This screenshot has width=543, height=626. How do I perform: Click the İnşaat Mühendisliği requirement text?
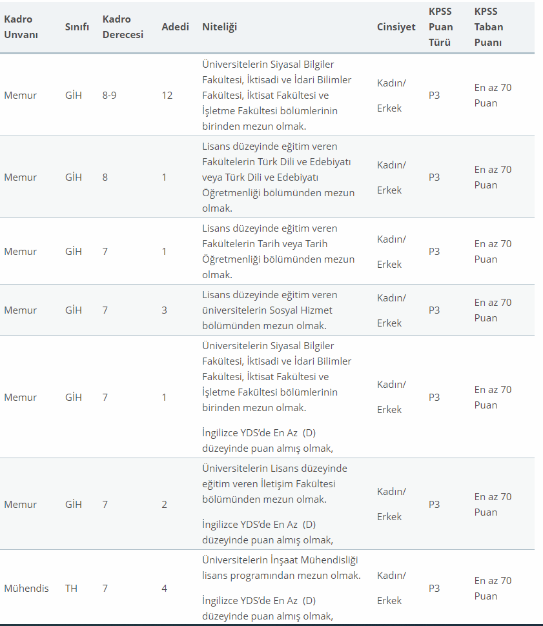pyautogui.click(x=282, y=567)
